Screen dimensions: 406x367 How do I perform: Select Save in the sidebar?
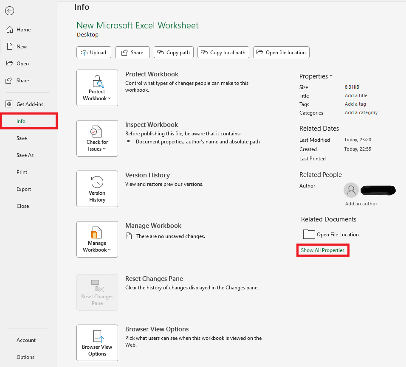(22, 138)
